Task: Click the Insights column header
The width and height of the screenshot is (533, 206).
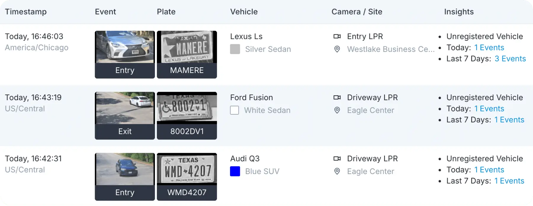Action: point(459,12)
